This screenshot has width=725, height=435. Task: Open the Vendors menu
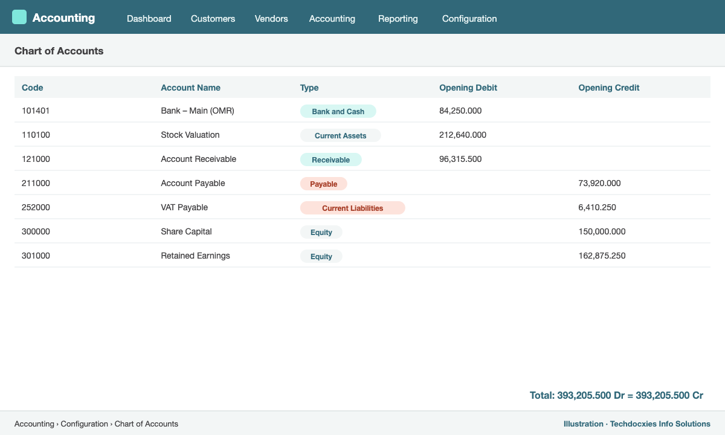click(x=271, y=19)
